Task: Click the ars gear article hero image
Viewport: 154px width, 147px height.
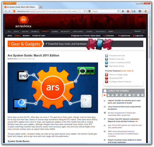Action: coord(53,88)
